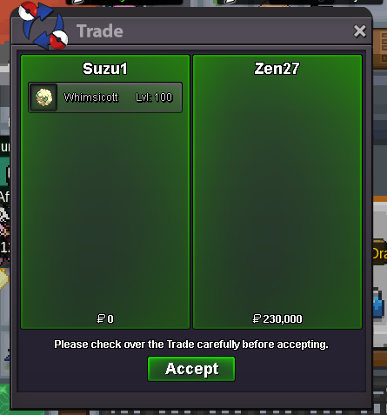Viewport: 387px width, 415px height.
Task: Click Suzu1's ₽0 money amount
Action: (x=105, y=318)
